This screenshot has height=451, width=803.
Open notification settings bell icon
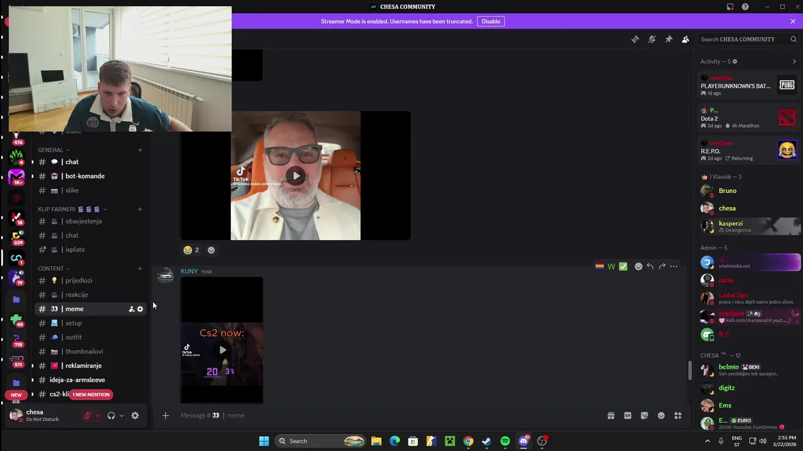click(652, 39)
